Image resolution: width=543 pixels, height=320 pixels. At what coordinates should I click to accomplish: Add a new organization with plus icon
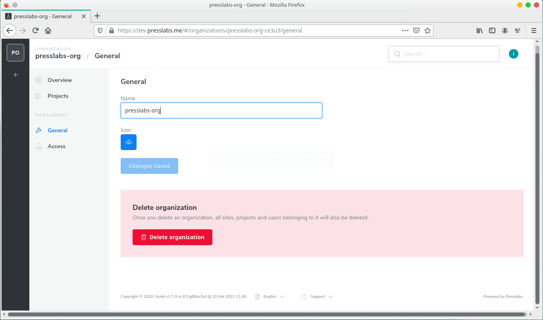pos(15,75)
